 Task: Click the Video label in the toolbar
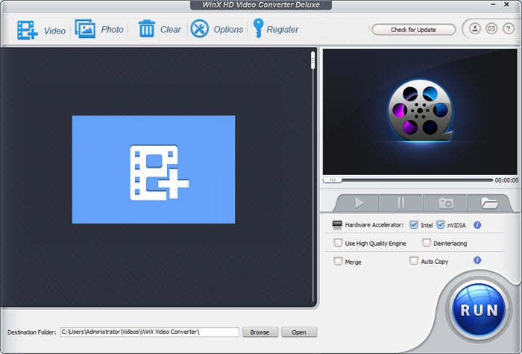(54, 31)
